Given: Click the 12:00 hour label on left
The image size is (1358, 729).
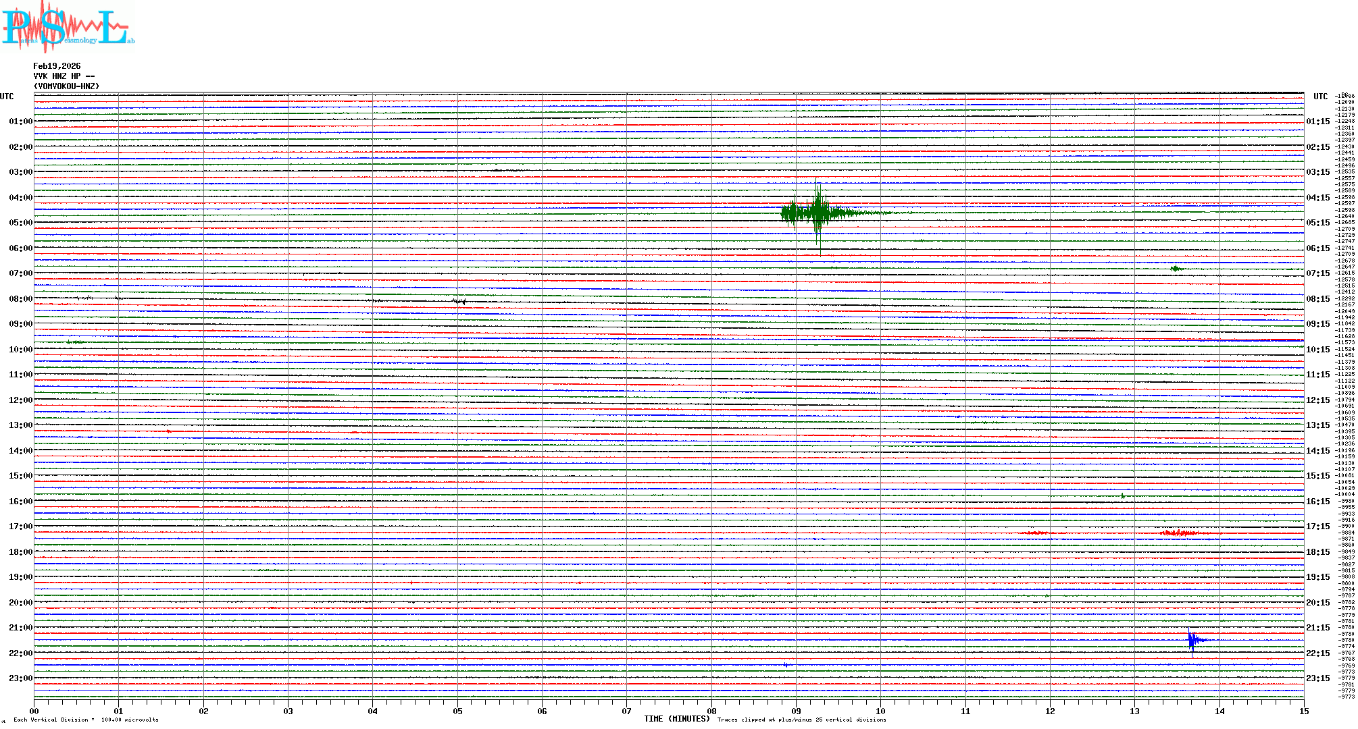Looking at the screenshot, I should pyautogui.click(x=20, y=400).
